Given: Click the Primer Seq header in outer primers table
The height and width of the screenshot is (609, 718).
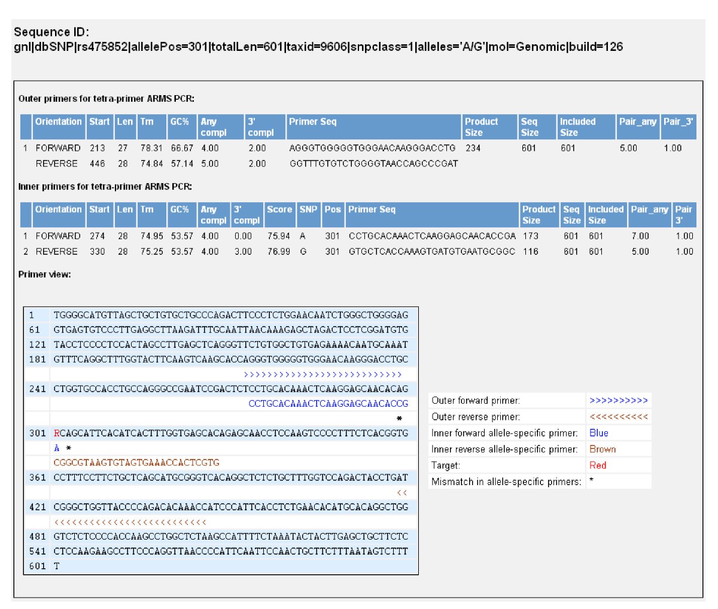Looking at the screenshot, I should pyautogui.click(x=312, y=121).
